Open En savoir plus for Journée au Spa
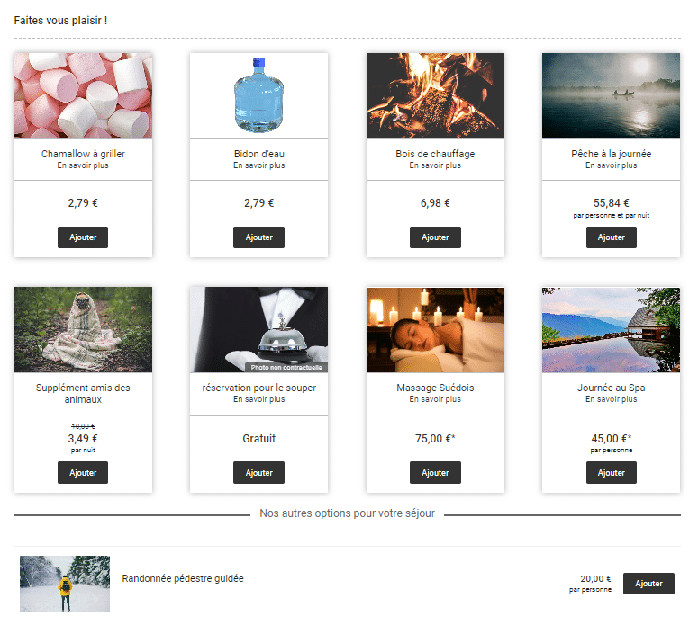 [611, 399]
